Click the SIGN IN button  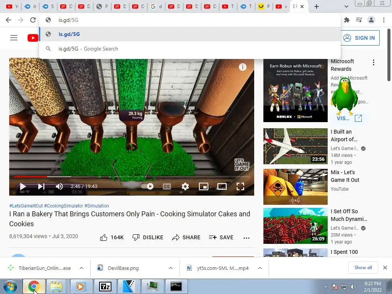(x=360, y=38)
